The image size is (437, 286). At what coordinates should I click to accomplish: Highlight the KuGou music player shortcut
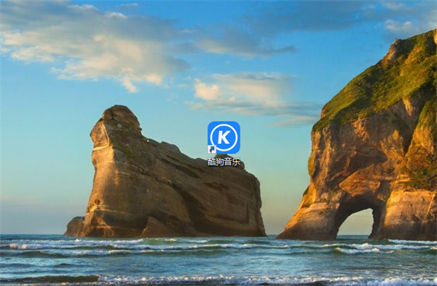point(224,143)
